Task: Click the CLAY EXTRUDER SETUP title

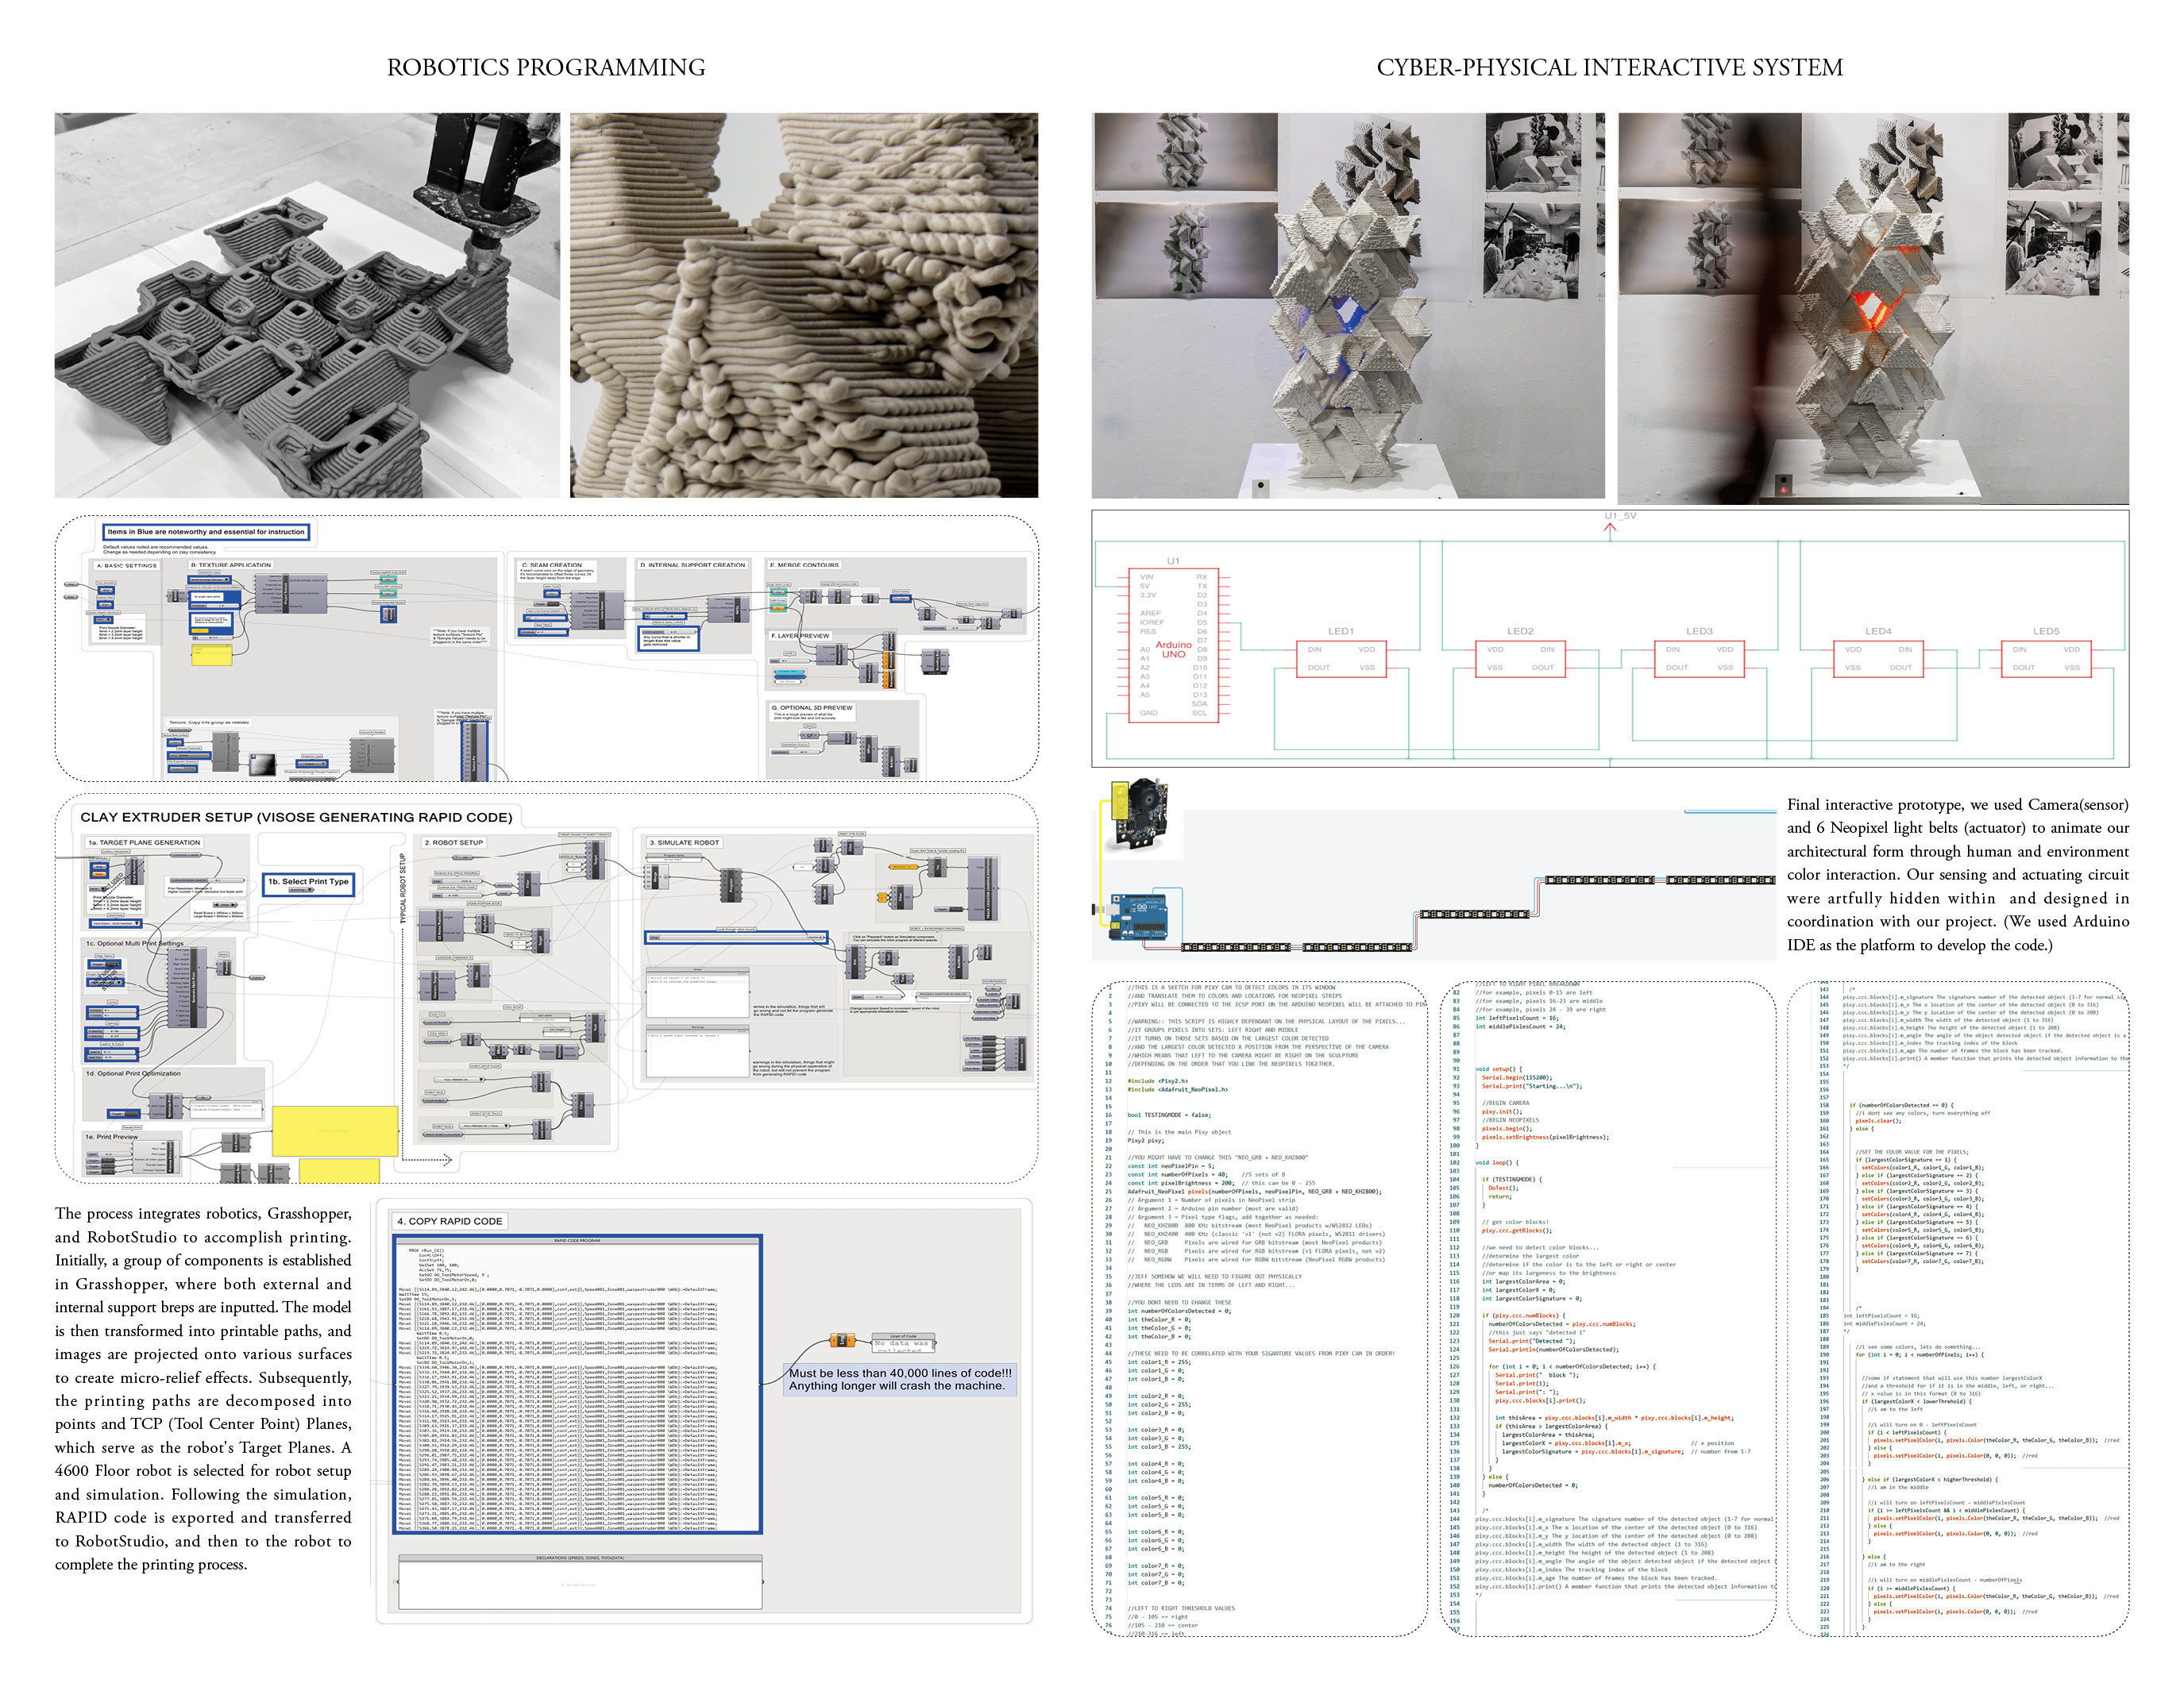Action: (296, 817)
